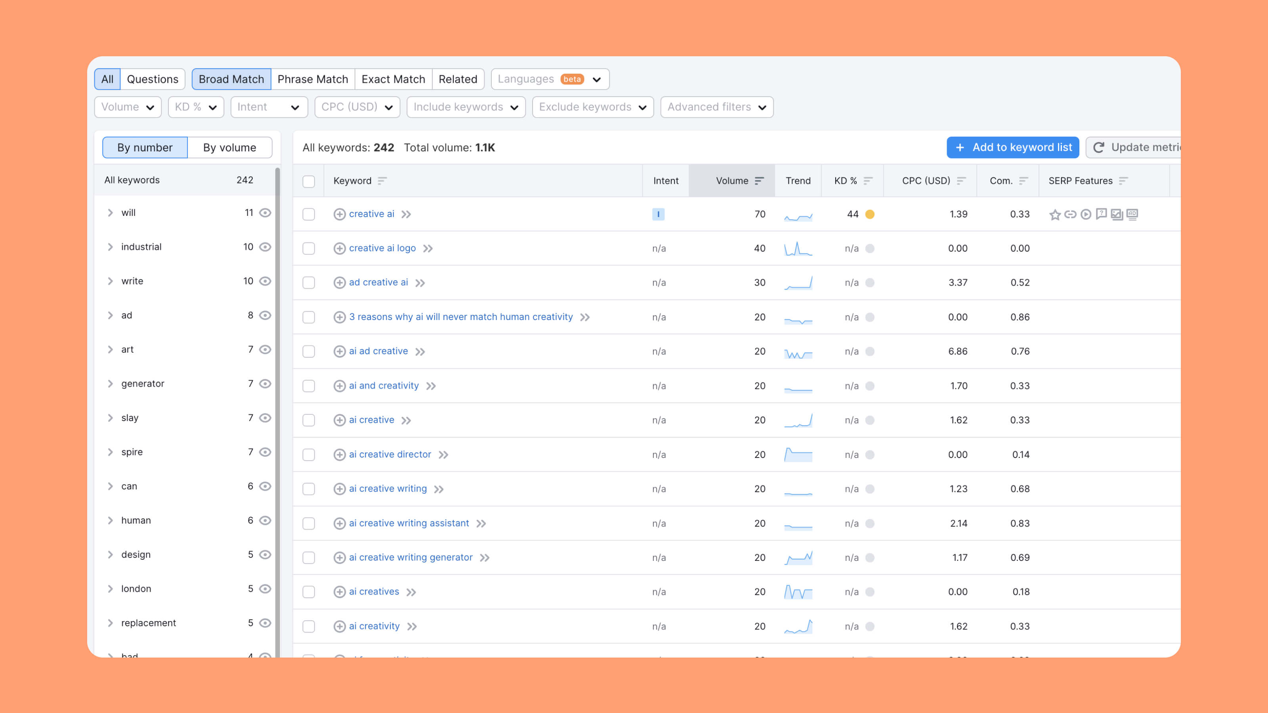Open the Include keywords dropdown

(x=466, y=107)
